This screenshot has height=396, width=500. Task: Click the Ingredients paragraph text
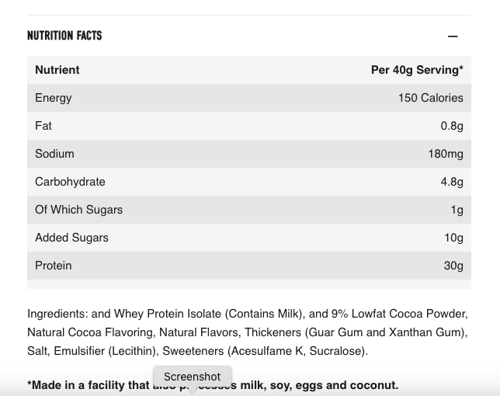click(247, 332)
